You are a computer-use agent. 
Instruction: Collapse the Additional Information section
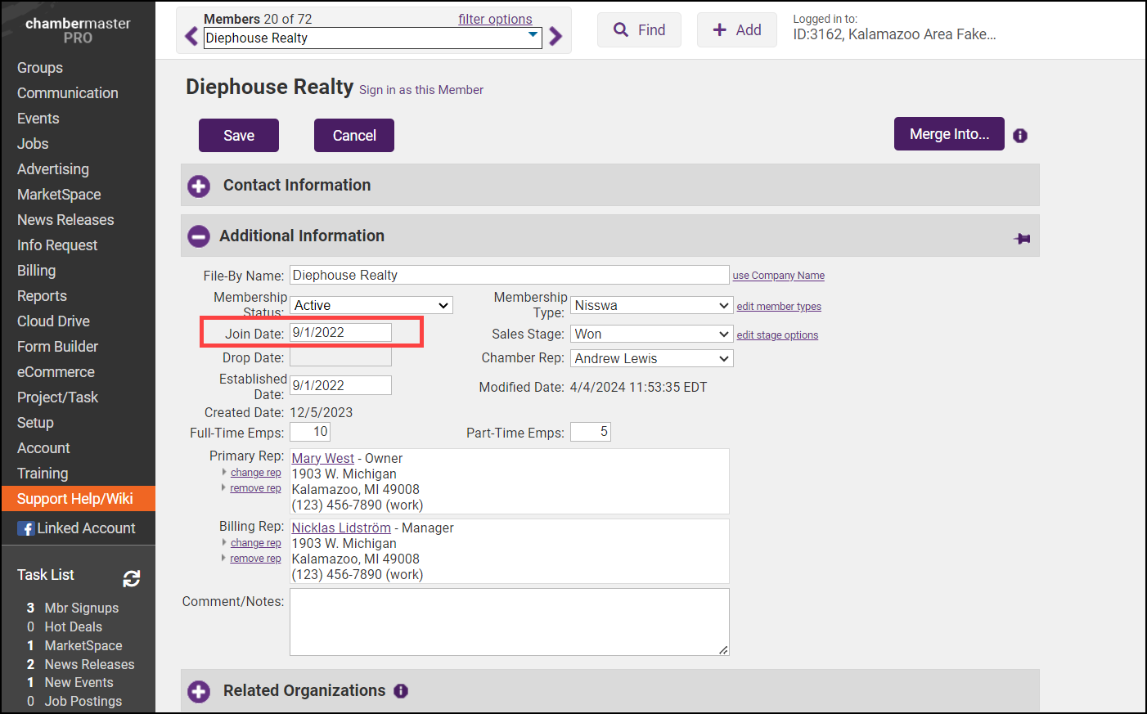[x=199, y=236]
